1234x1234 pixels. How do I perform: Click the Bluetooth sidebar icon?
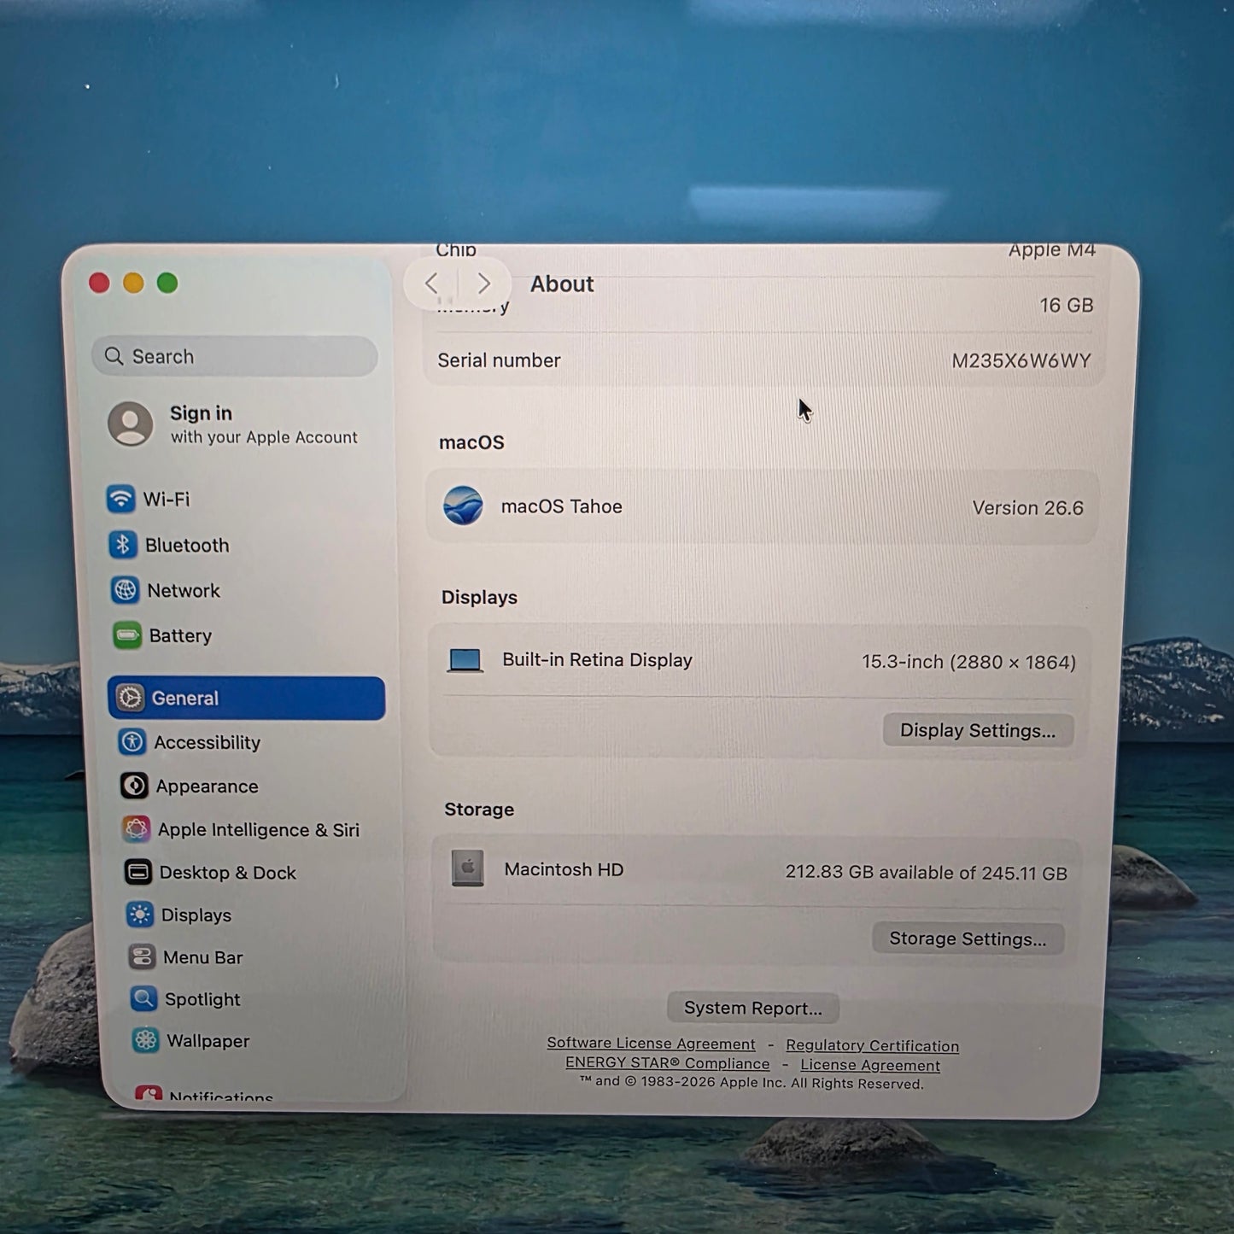[123, 545]
